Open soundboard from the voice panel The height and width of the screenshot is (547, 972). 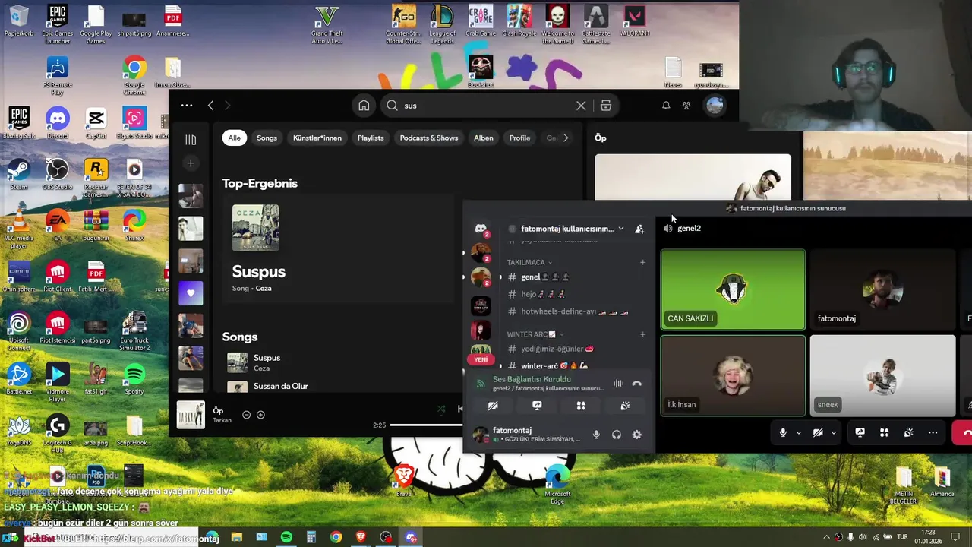click(625, 406)
